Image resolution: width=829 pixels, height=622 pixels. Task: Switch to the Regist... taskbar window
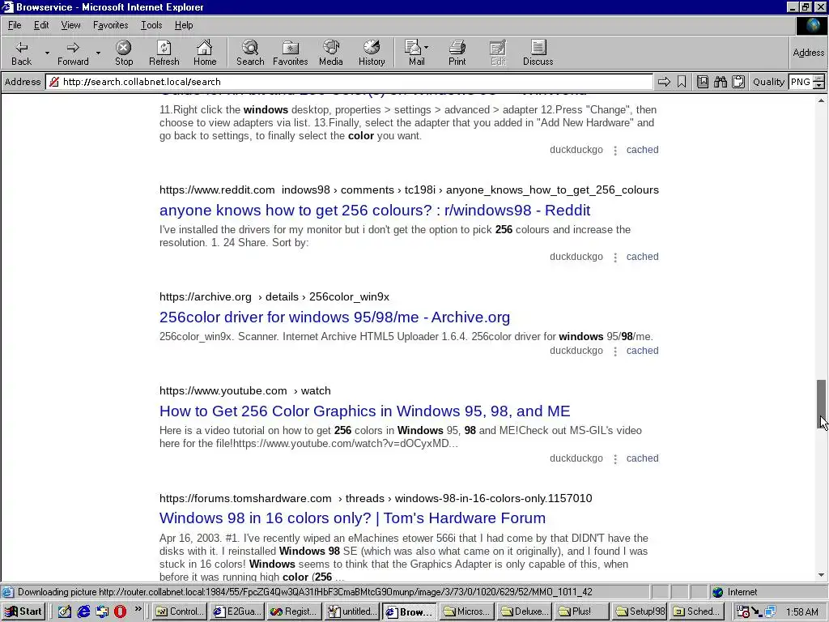294,611
